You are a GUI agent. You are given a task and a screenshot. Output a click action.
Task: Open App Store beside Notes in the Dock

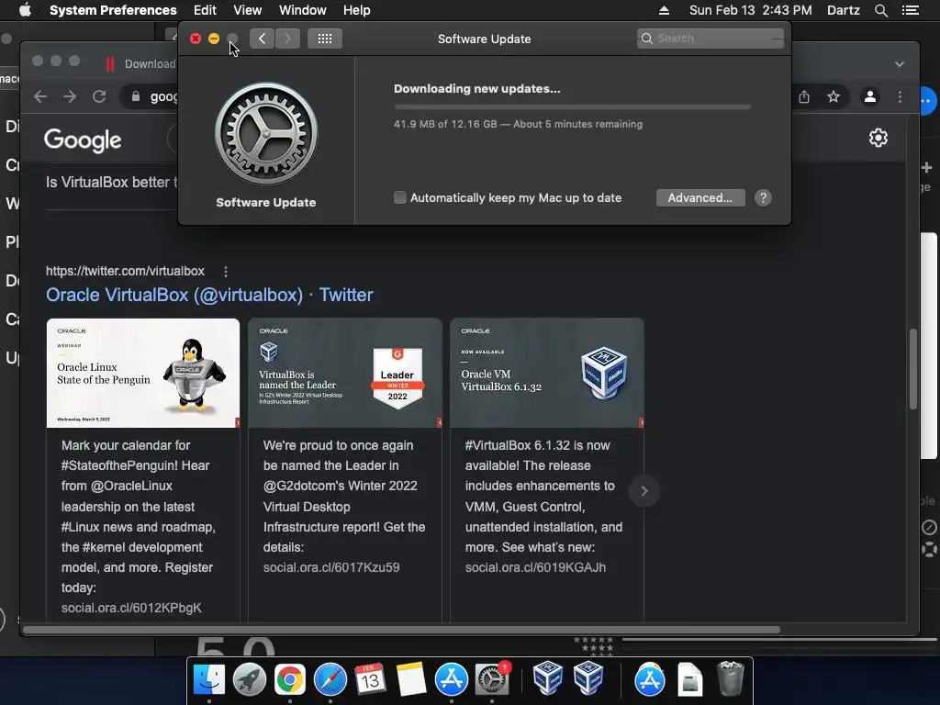[x=451, y=679]
